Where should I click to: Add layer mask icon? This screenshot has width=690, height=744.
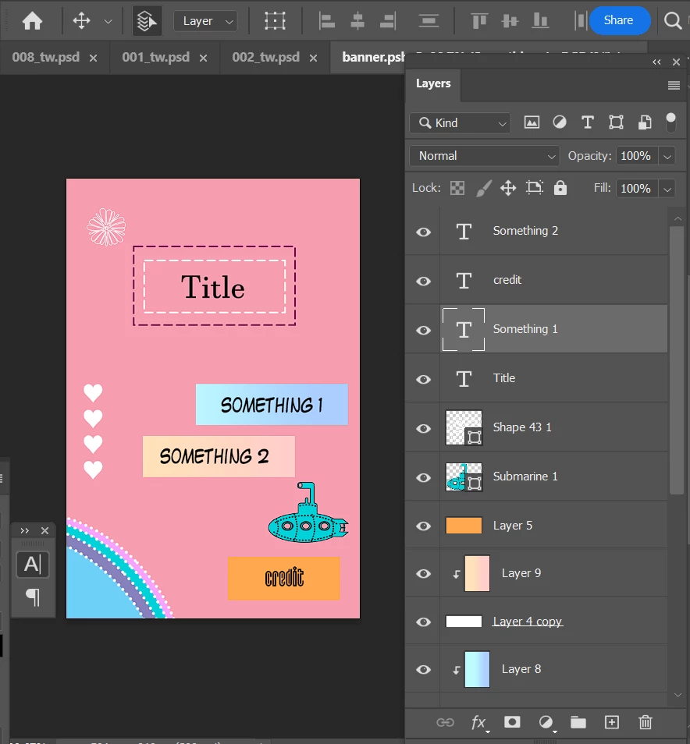tap(512, 721)
